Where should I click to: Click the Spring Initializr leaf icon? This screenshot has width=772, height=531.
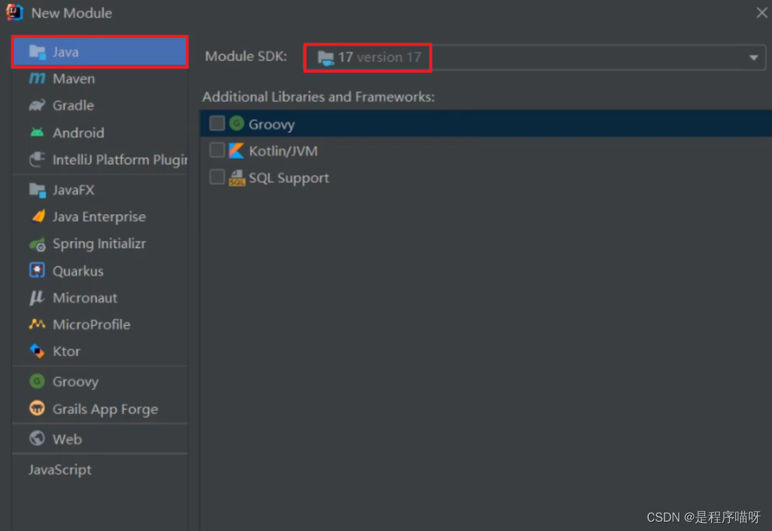point(37,244)
